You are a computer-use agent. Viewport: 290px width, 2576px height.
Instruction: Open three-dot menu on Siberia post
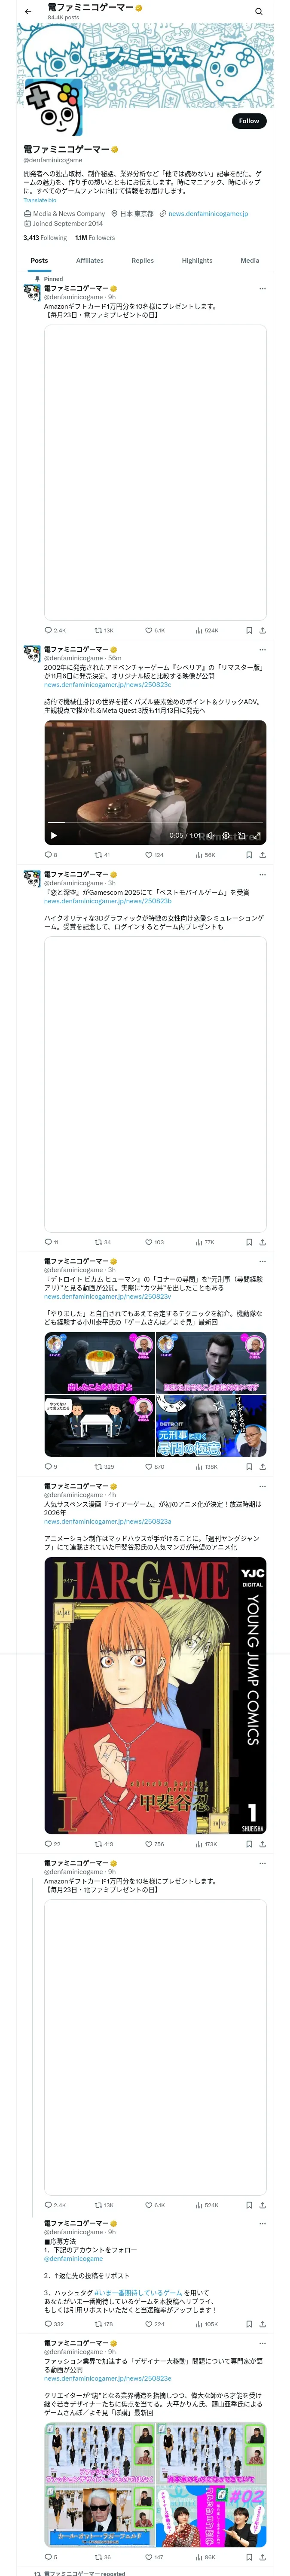coord(262,649)
